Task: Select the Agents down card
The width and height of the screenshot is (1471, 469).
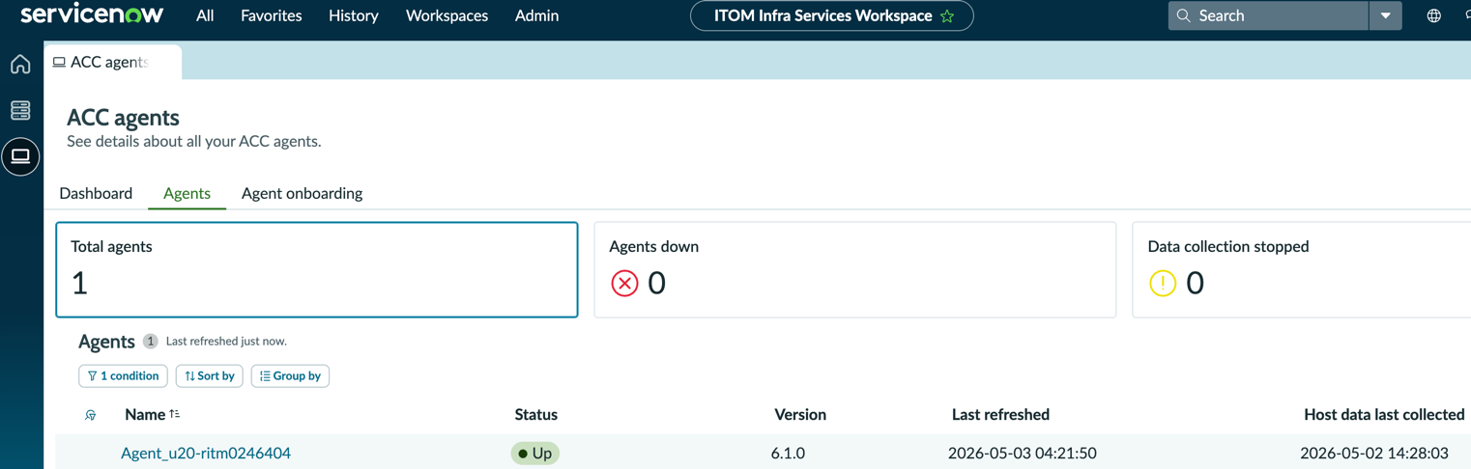Action: tap(855, 269)
